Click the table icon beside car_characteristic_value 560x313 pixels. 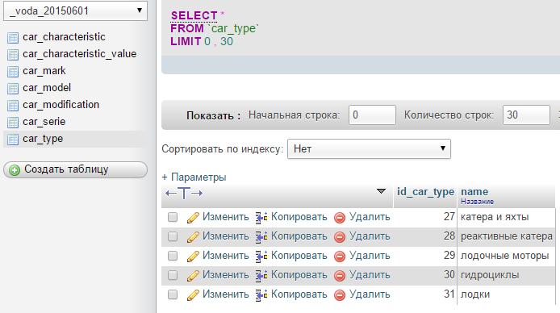click(x=13, y=55)
